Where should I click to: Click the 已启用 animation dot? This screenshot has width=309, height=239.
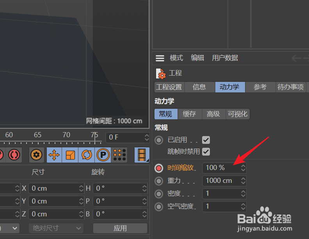click(159, 140)
